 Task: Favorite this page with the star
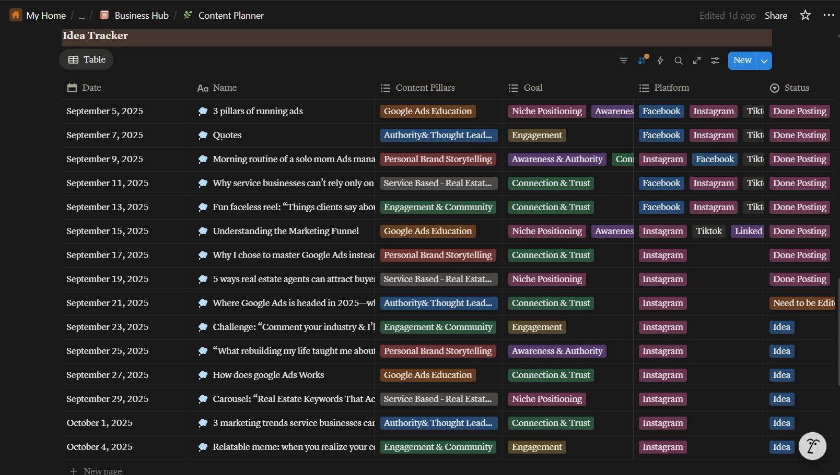tap(805, 15)
